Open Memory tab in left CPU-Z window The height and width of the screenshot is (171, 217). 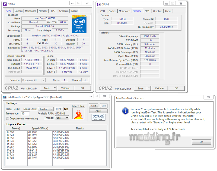[43, 11]
